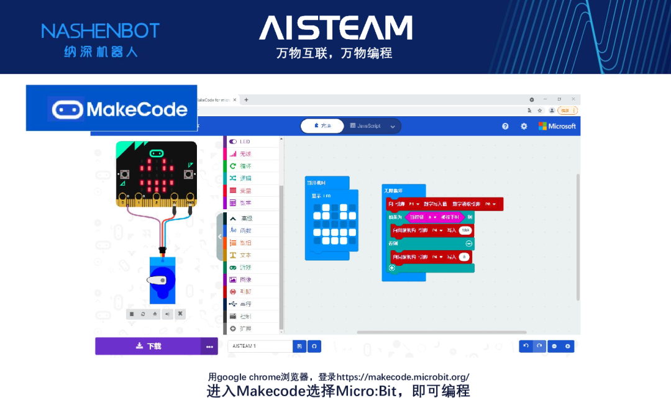This screenshot has height=398, width=671.
Task: Toggle the middle-row leftmost LED in the 显示 LED block
Action: (x=317, y=224)
